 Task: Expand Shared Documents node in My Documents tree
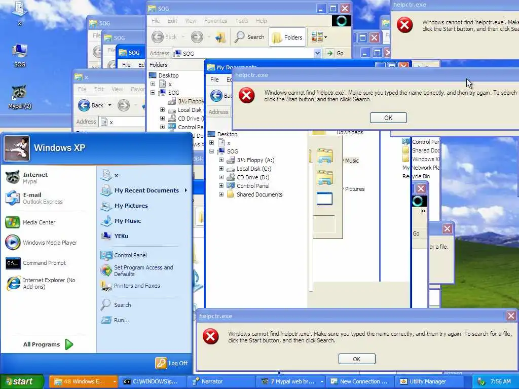tap(221, 194)
